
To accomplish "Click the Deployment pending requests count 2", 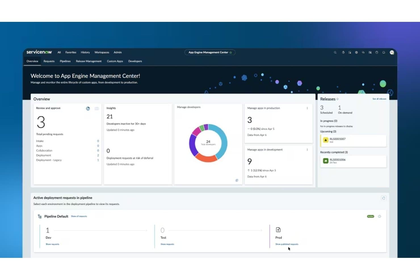I will click(98, 155).
